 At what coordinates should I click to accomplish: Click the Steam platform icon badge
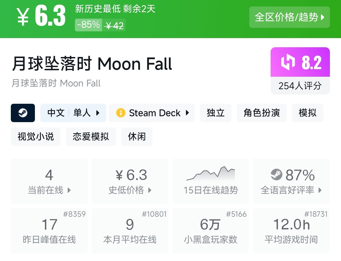click(23, 113)
